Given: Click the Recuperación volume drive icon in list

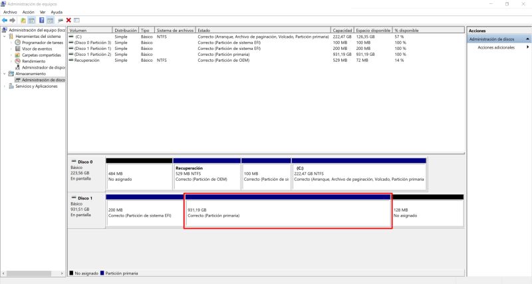Looking at the screenshot, I should pos(71,60).
